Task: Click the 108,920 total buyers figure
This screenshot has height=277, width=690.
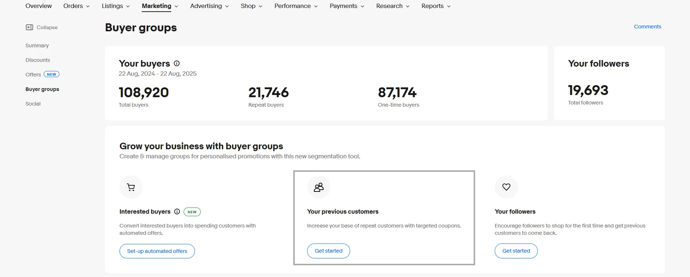Action: pyautogui.click(x=144, y=92)
